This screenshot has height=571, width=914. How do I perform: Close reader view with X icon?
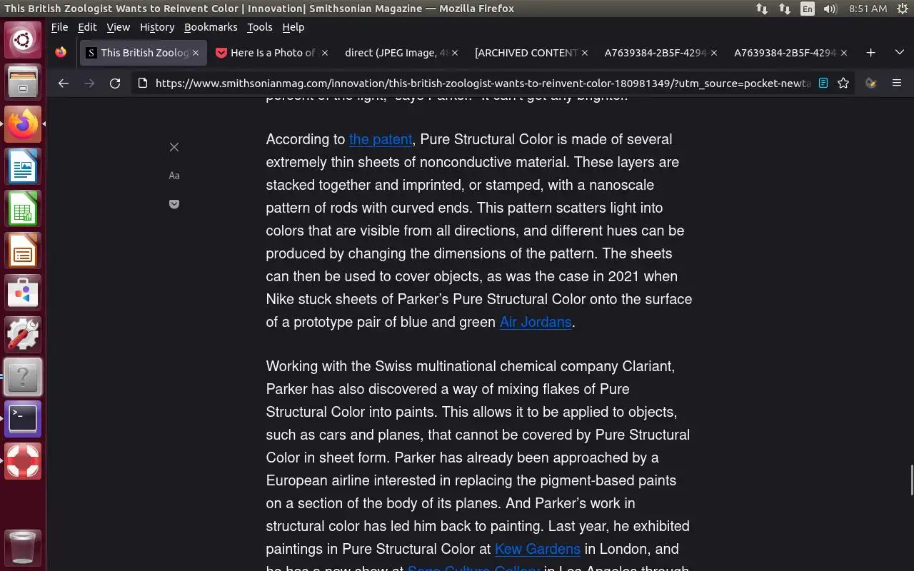coord(174,147)
